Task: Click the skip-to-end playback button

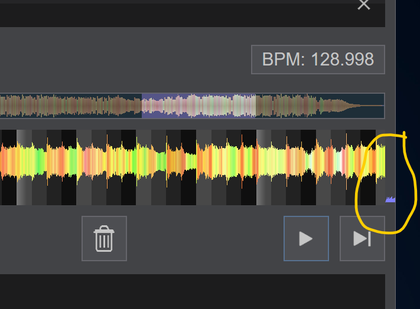Action: pos(362,238)
